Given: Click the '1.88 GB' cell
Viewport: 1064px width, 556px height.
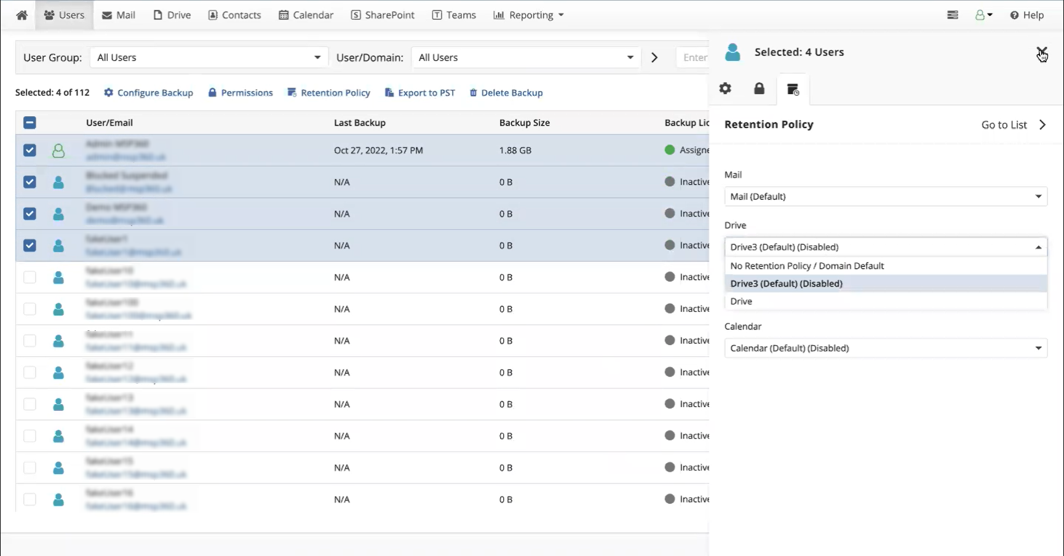Looking at the screenshot, I should click(x=515, y=150).
